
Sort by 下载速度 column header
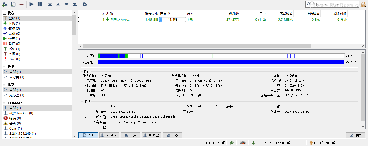tap(280, 14)
